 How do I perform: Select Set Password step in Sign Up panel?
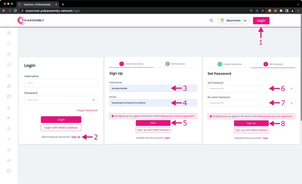click(x=175, y=64)
